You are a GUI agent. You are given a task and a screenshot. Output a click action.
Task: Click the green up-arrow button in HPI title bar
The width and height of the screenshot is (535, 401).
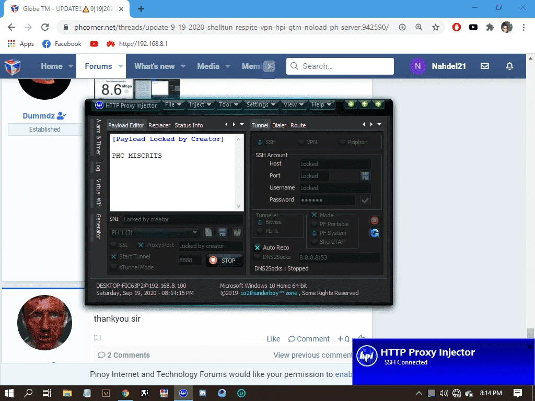tap(364, 104)
